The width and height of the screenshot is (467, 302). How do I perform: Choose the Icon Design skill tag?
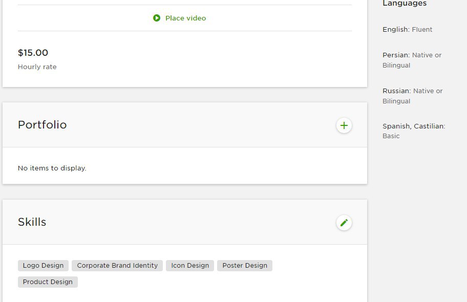(190, 266)
